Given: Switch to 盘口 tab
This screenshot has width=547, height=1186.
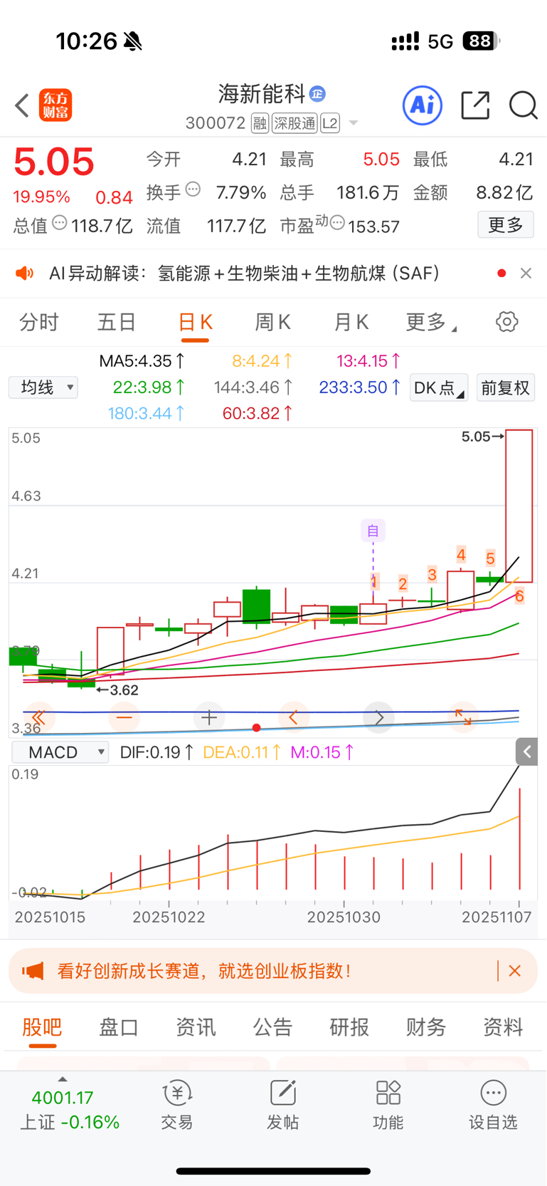Looking at the screenshot, I should 119,1027.
